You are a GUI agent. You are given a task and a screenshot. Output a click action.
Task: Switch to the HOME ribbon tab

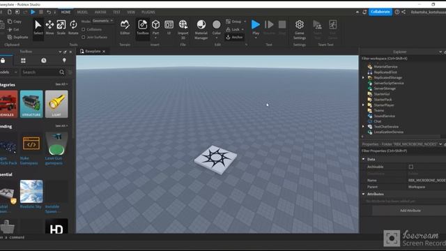click(x=66, y=13)
